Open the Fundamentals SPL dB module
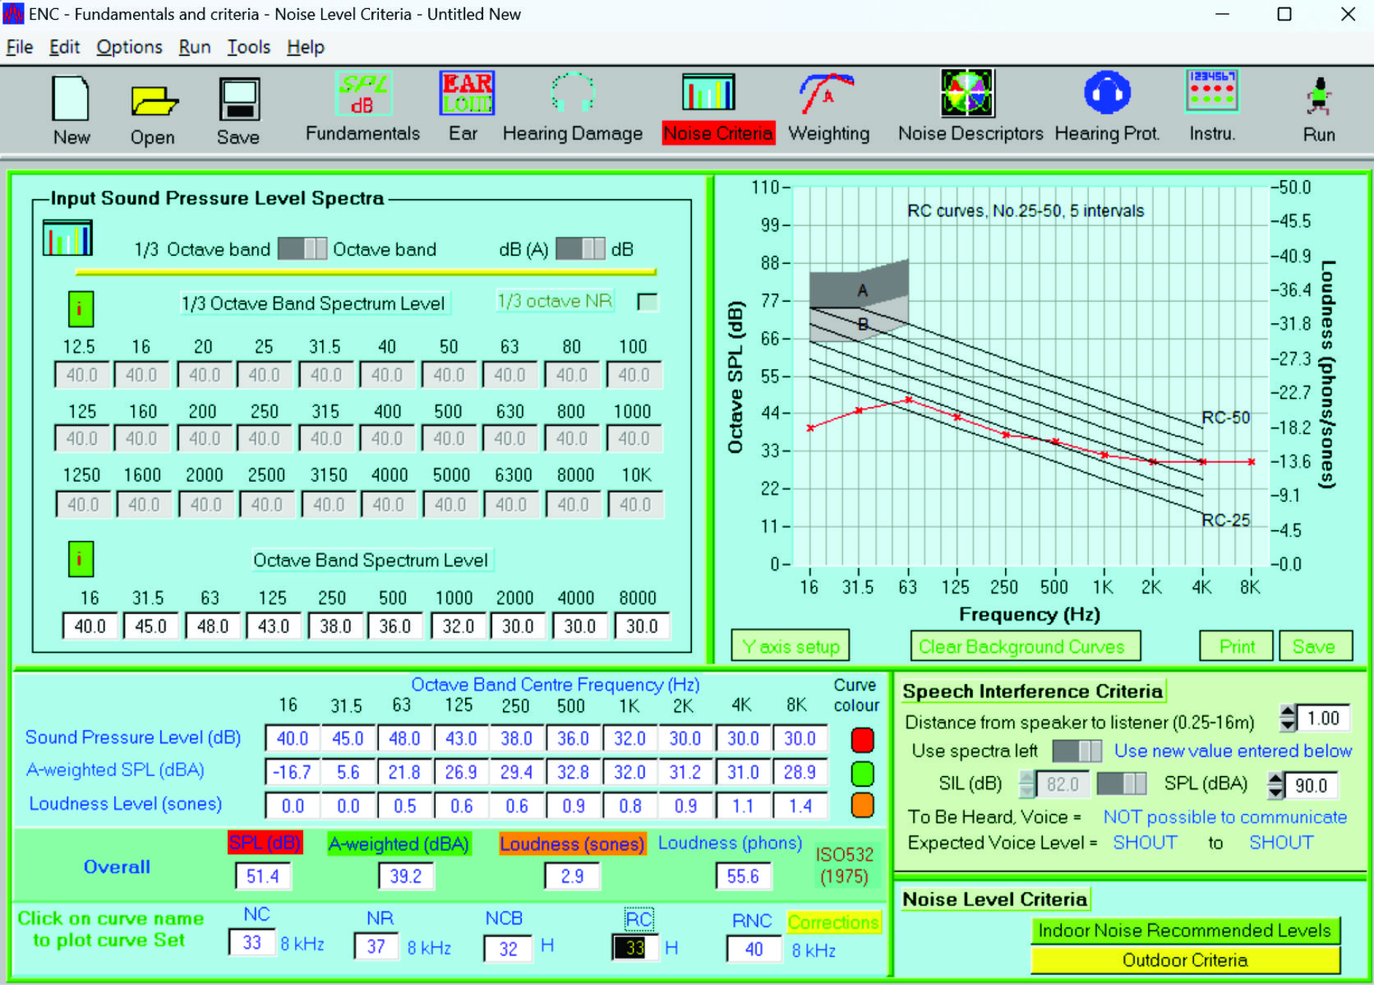The image size is (1374, 985). 362,94
